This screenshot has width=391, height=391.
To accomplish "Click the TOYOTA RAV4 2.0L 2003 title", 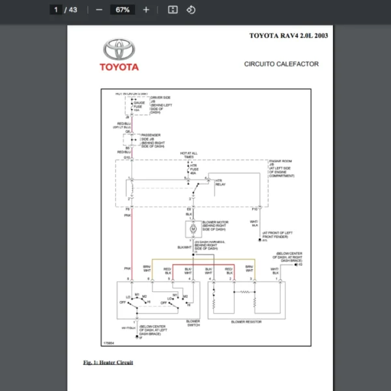I will tap(289, 36).
